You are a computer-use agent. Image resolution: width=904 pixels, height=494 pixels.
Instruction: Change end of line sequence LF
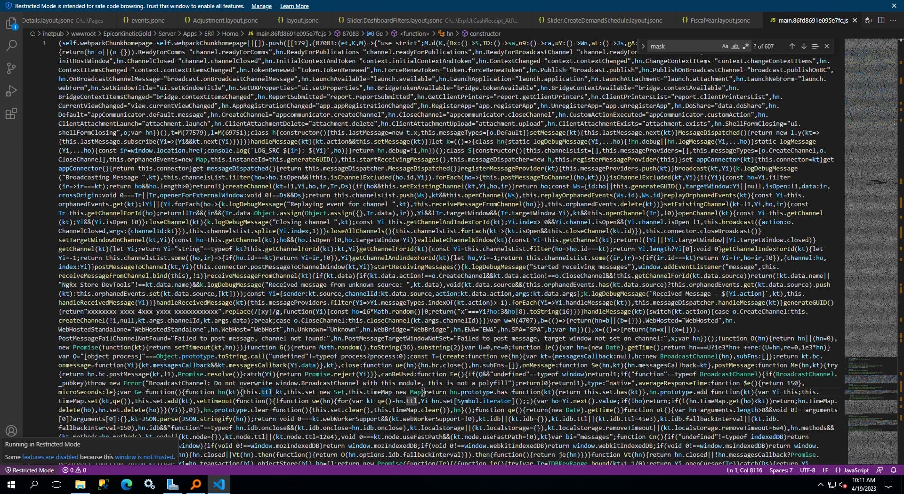click(825, 470)
